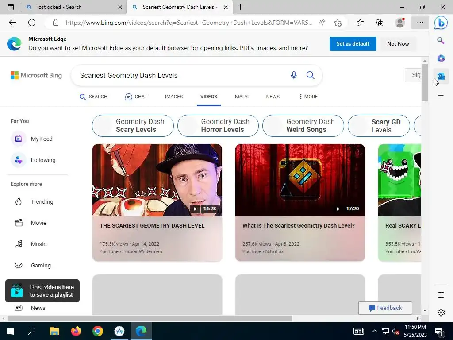Activate Read aloud icon in address bar
The width and height of the screenshot is (453, 340).
[x=322, y=23]
